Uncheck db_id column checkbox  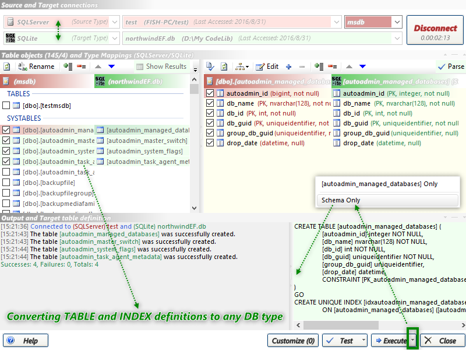tap(210, 113)
